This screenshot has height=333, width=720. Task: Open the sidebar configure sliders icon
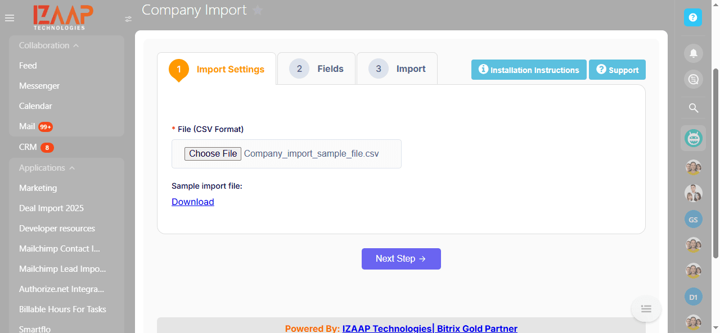tap(128, 19)
